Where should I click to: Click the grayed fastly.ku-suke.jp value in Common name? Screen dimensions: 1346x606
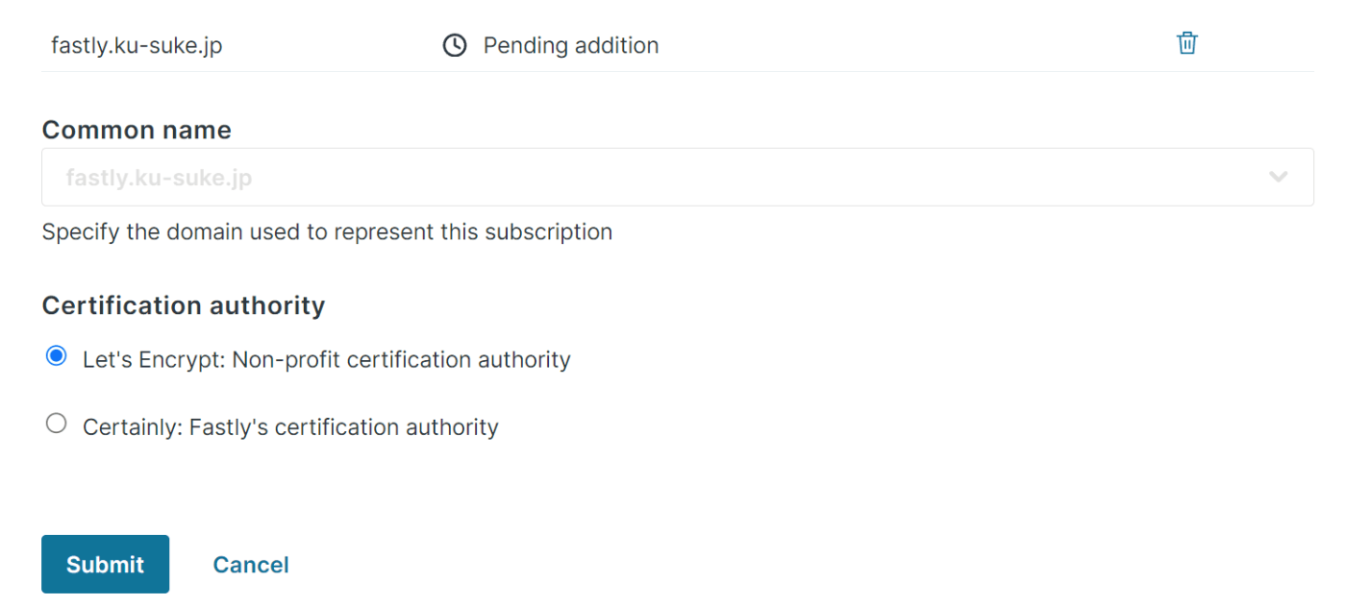(159, 178)
